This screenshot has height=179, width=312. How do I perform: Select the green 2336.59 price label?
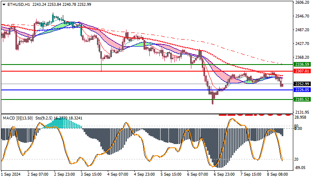pos(302,64)
